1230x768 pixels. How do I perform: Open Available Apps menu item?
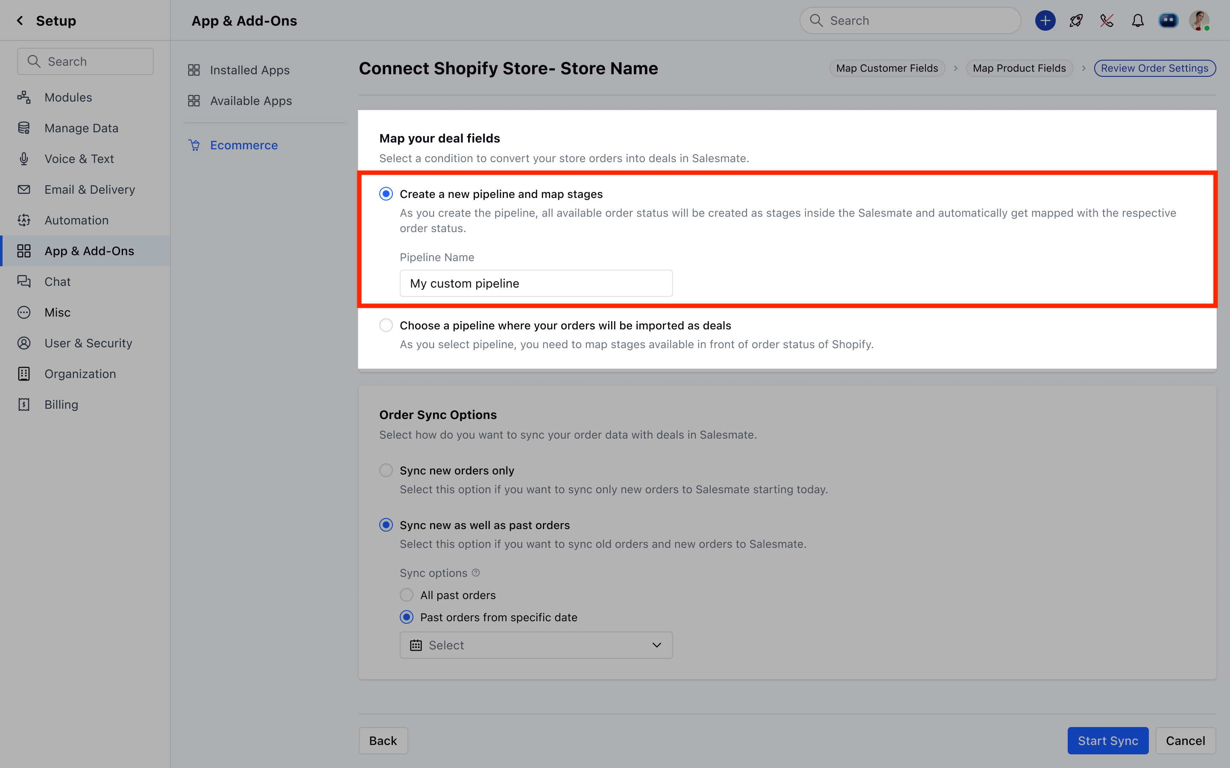point(251,101)
